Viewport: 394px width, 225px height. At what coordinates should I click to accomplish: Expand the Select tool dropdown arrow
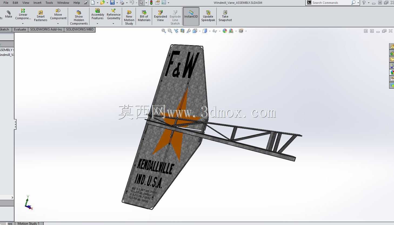pos(146,3)
